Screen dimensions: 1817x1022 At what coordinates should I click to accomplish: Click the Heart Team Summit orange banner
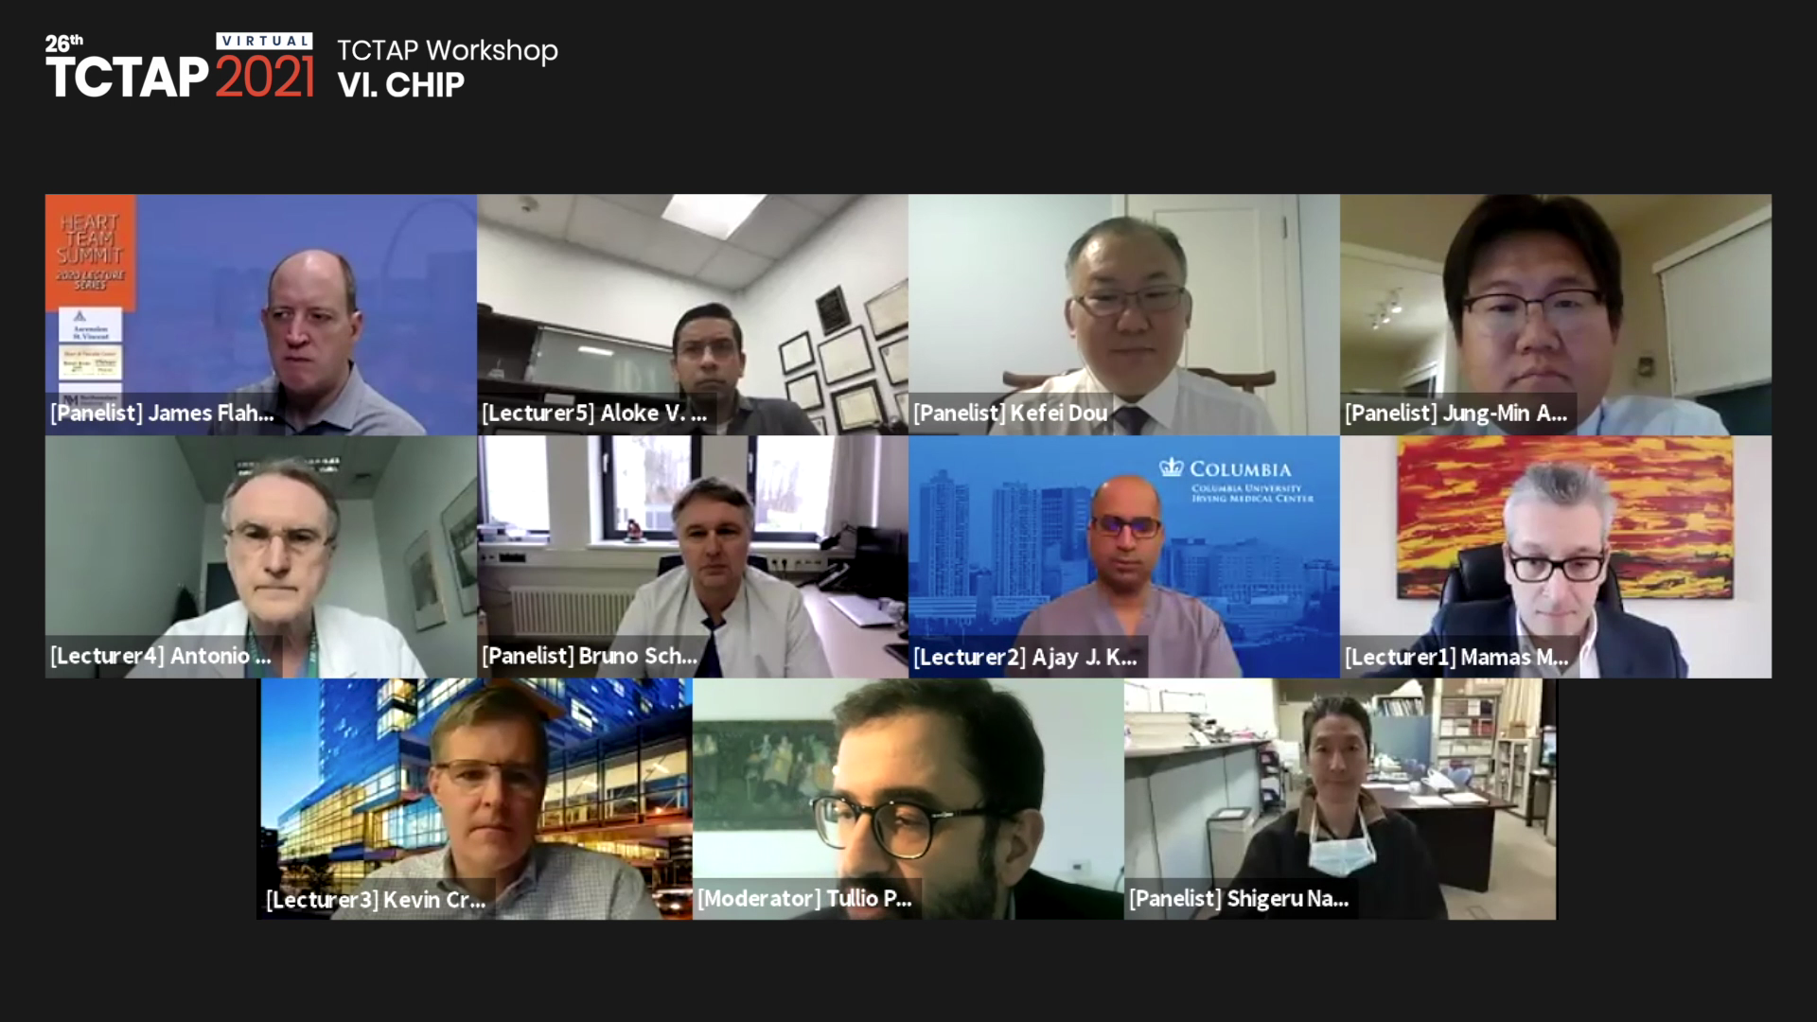(91, 253)
